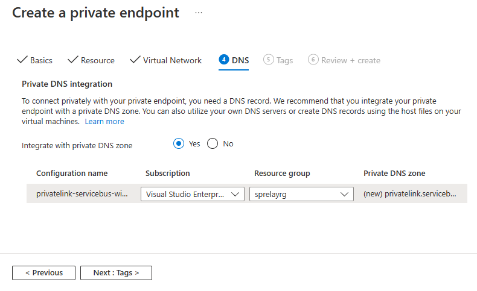477x291 pixels.
Task: Open the Resource tab
Action: point(97,60)
